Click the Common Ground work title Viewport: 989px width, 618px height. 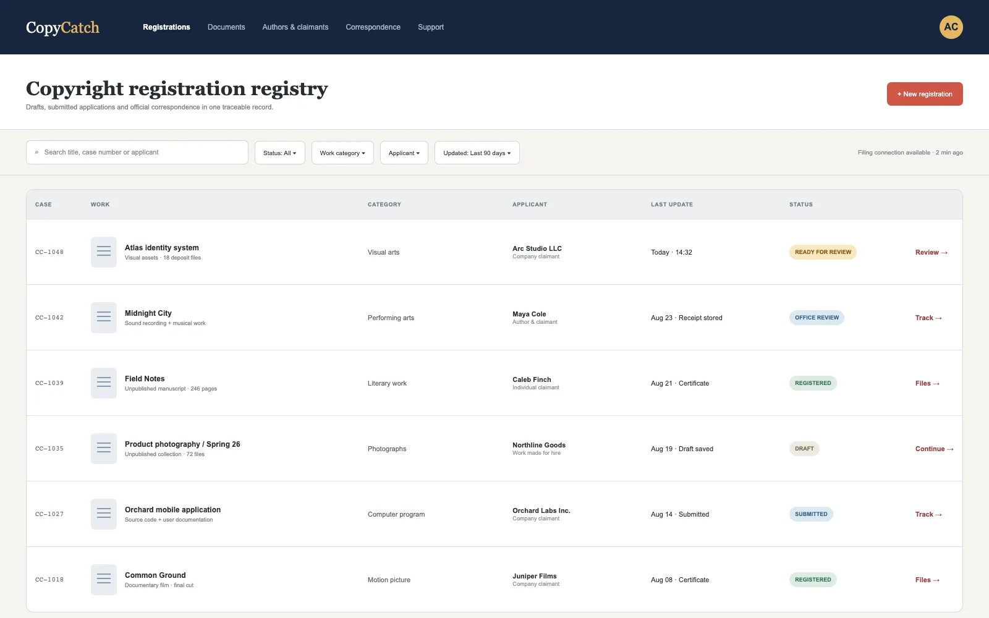pos(155,575)
